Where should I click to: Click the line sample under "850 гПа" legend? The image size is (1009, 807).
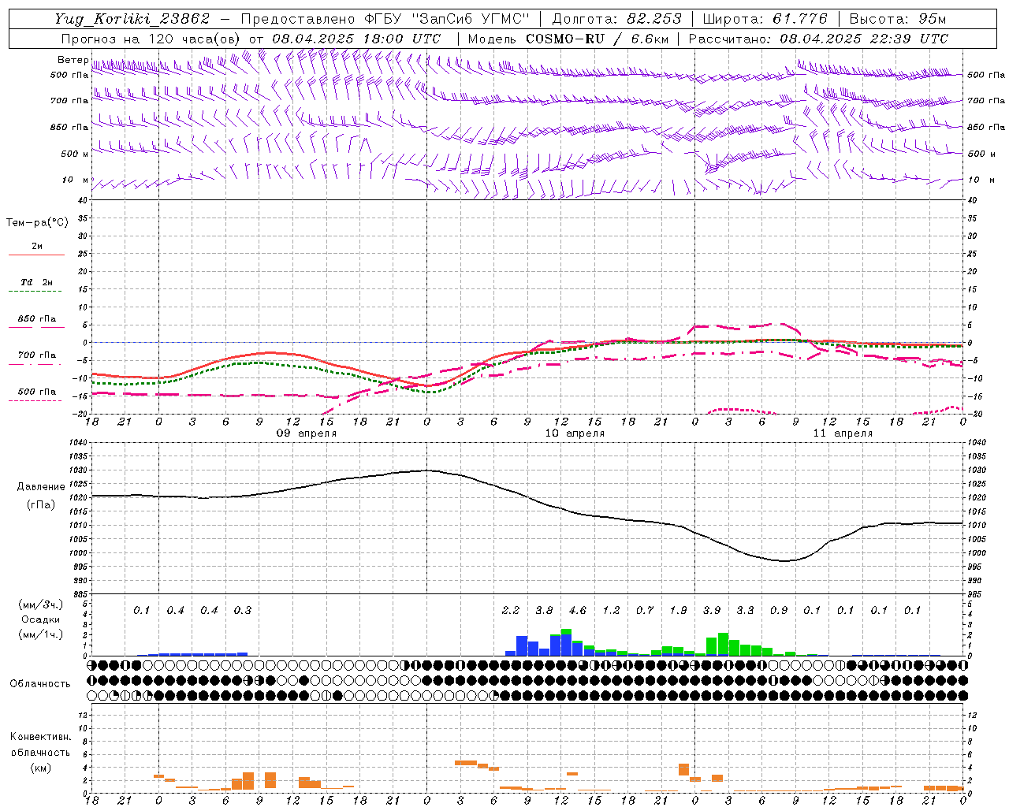(35, 328)
